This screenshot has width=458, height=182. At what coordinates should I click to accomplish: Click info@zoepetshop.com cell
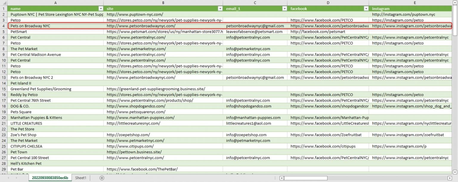(255, 135)
